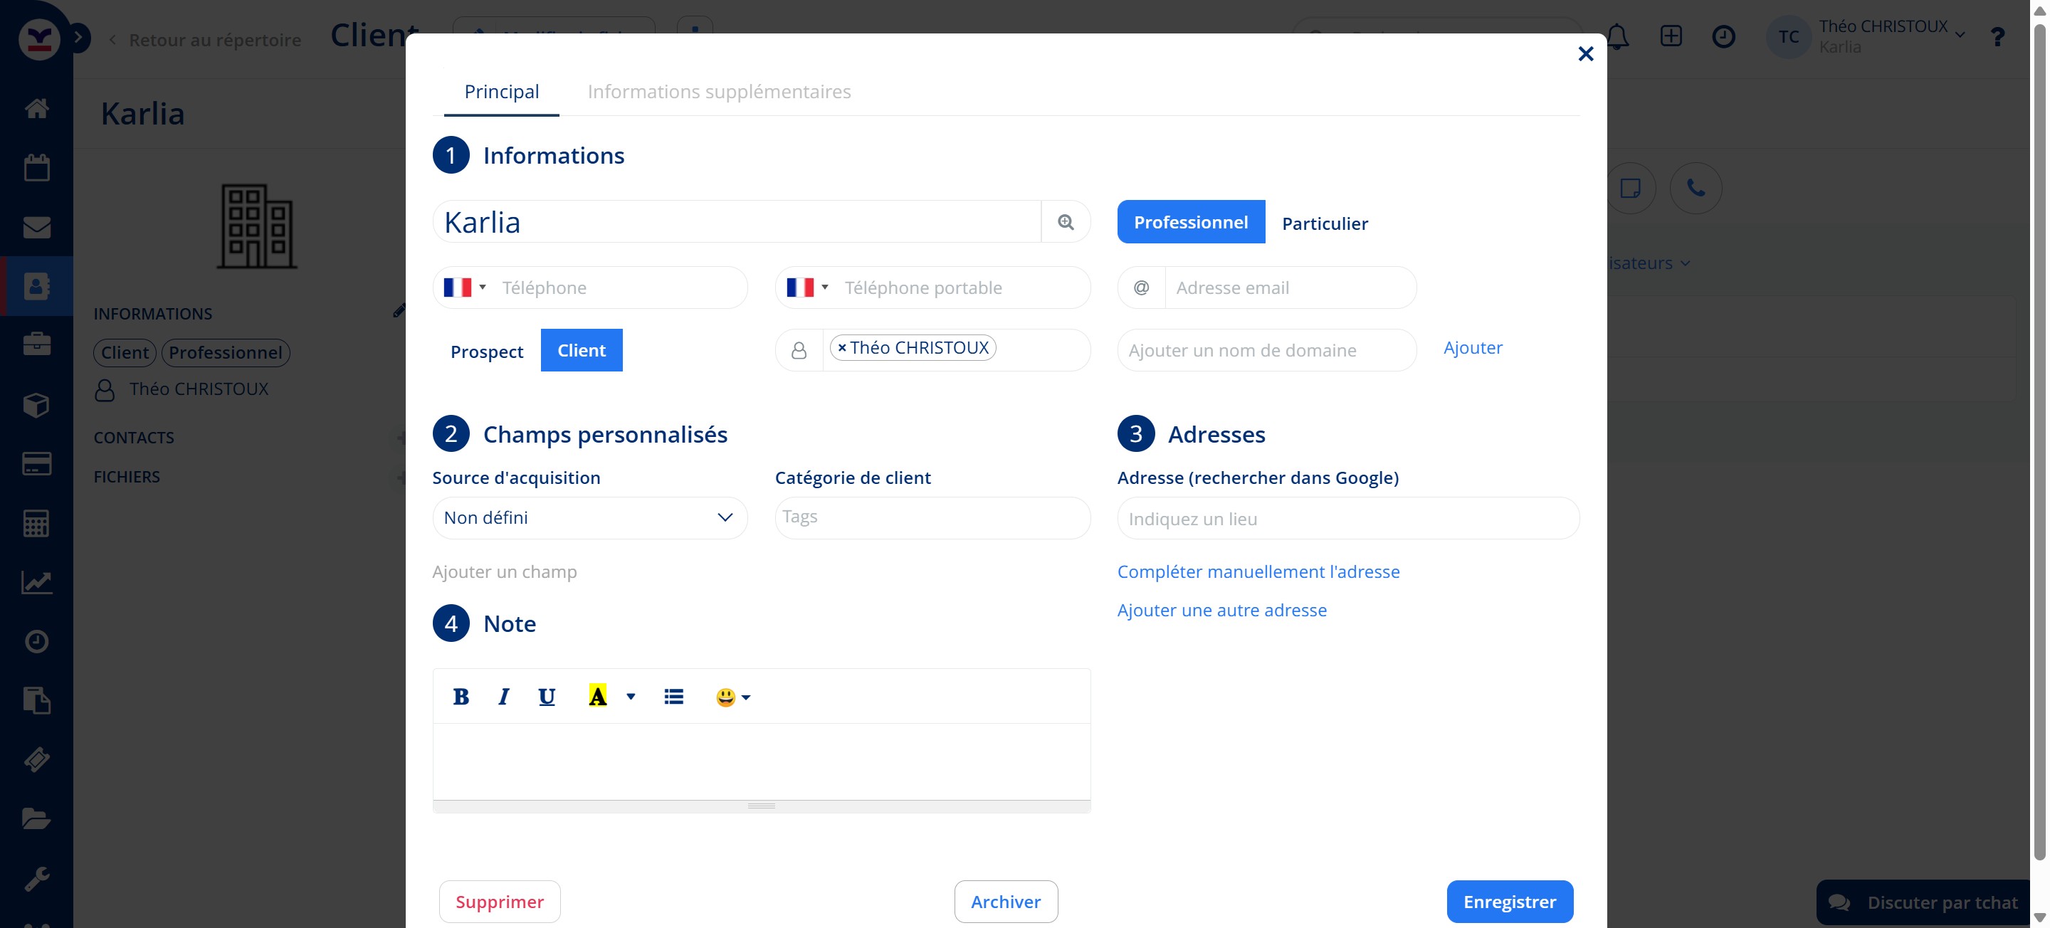This screenshot has width=2050, height=928.
Task: Click the Underline formatting icon
Action: [x=546, y=697]
